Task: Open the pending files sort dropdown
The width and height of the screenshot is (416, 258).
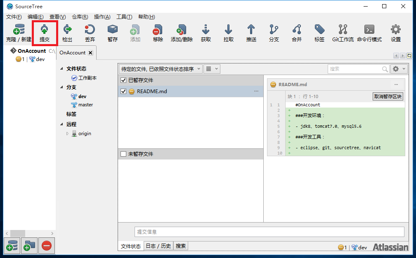Action: pyautogui.click(x=161, y=69)
